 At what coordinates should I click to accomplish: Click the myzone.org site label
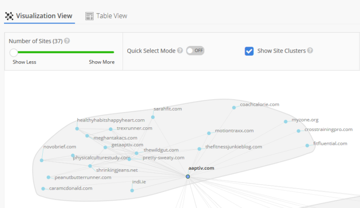[x=305, y=120]
